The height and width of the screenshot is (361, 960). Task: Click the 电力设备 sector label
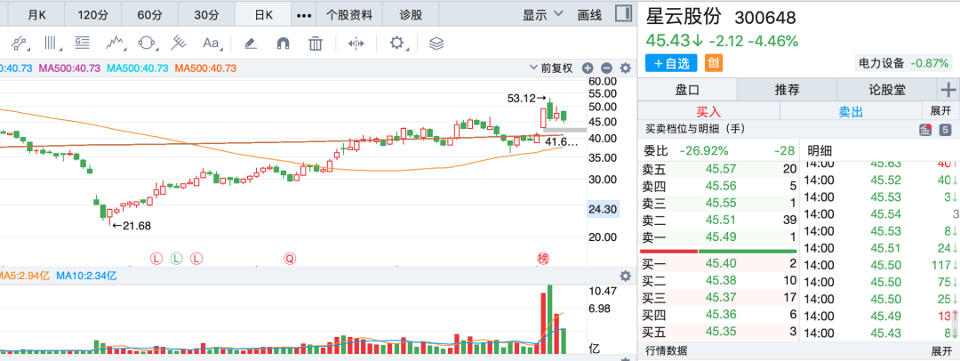point(880,62)
